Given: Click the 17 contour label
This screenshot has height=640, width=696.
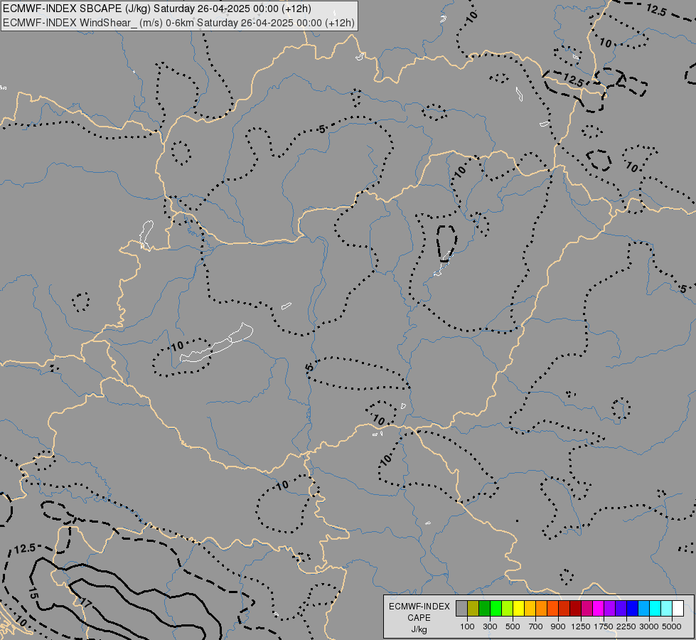Looking at the screenshot, I should [86, 604].
